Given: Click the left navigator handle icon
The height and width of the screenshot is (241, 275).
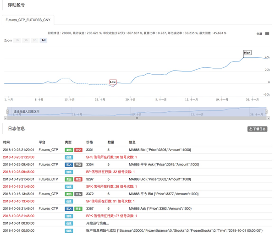Looking at the screenshot, I should click(x=7, y=111).
